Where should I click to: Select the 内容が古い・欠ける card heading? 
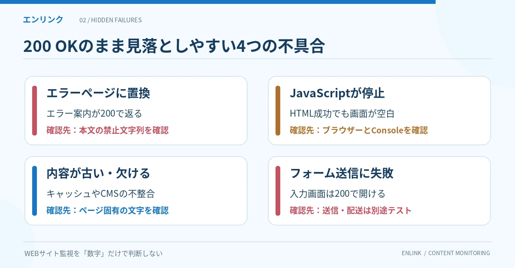click(x=98, y=173)
